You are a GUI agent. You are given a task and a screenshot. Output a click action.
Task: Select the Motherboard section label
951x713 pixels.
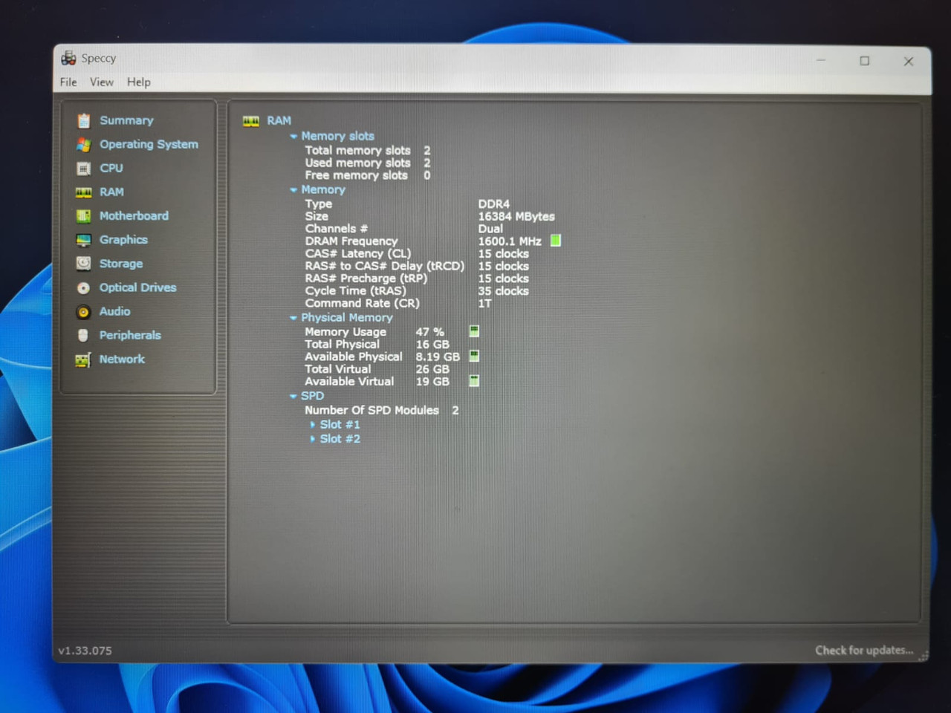134,216
